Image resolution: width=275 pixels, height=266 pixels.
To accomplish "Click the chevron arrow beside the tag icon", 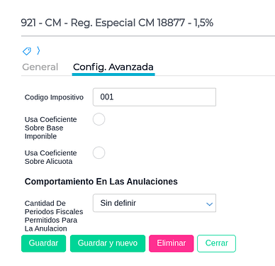I will click(38, 50).
